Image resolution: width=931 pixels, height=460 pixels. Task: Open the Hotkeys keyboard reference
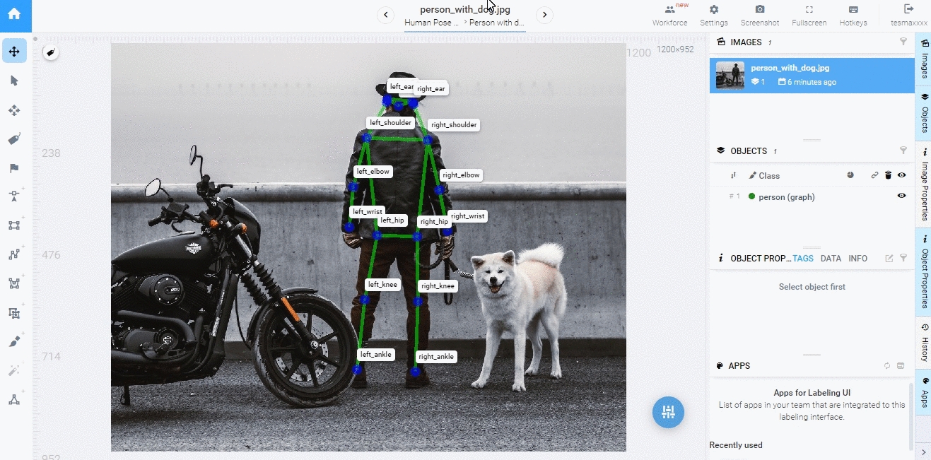[x=853, y=16]
